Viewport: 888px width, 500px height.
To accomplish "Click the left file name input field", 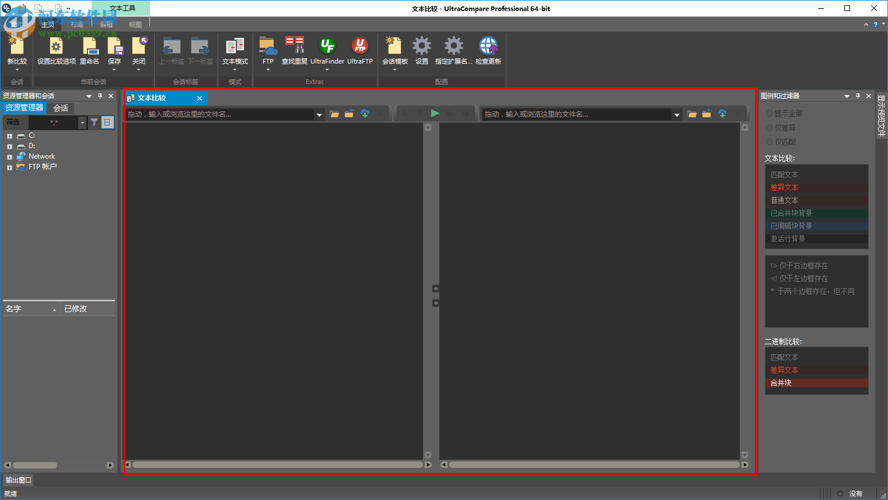I will coord(221,114).
